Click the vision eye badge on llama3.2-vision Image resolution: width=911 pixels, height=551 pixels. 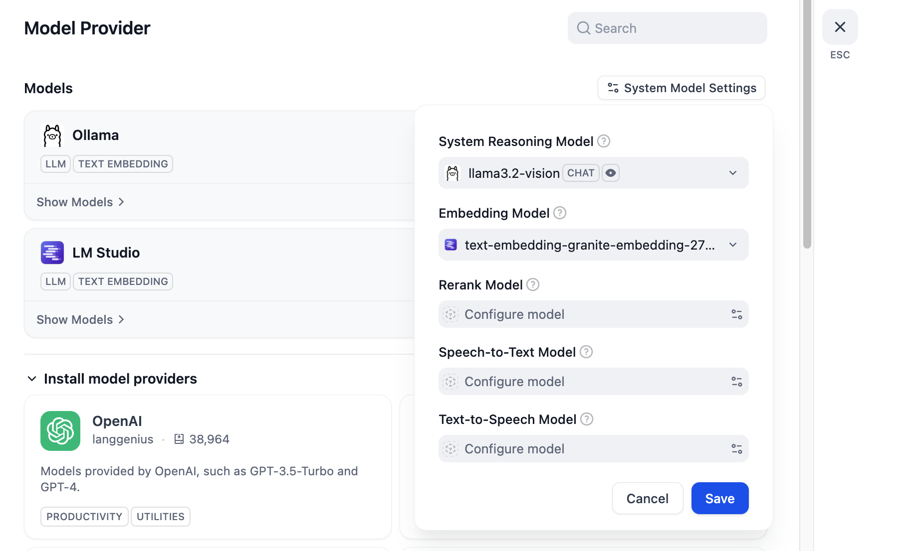(610, 173)
